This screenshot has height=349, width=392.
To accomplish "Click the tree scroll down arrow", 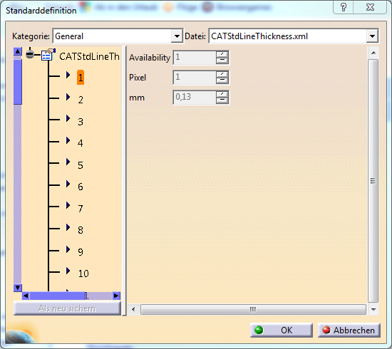I will point(18,288).
